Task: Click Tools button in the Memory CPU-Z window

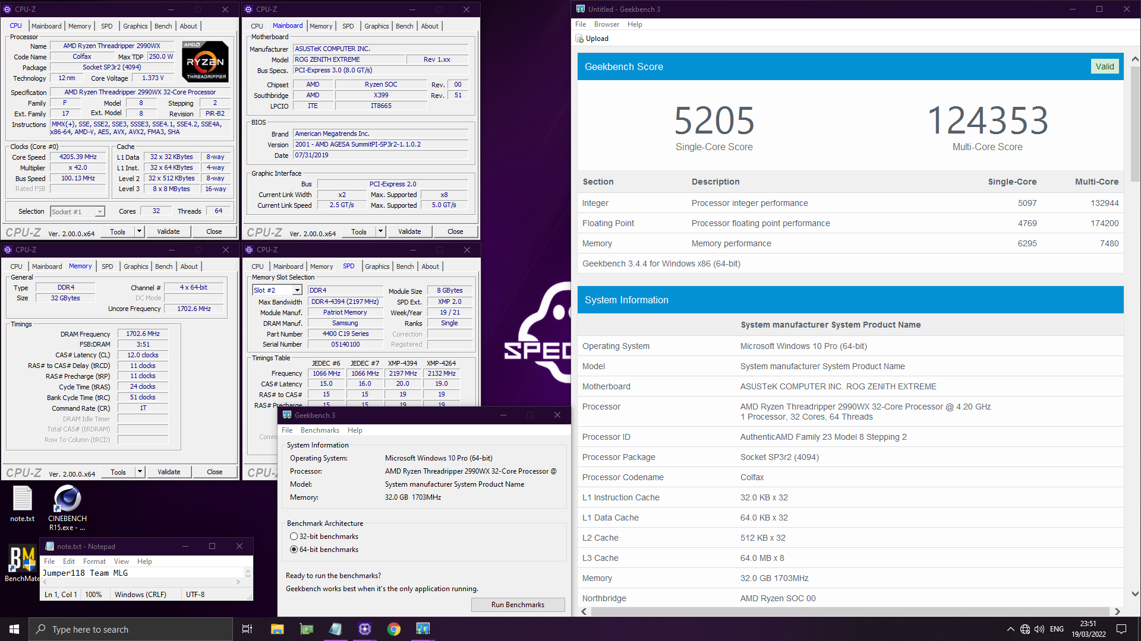Action: pyautogui.click(x=118, y=472)
